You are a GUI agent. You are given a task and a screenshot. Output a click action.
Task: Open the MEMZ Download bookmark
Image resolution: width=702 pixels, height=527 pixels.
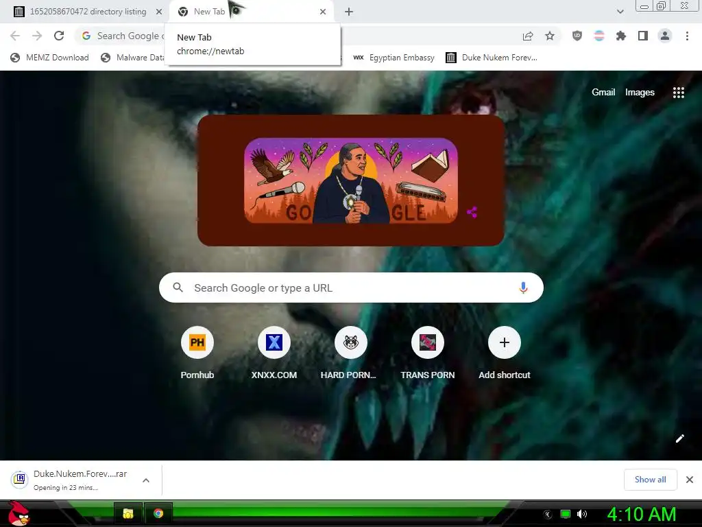[49, 58]
